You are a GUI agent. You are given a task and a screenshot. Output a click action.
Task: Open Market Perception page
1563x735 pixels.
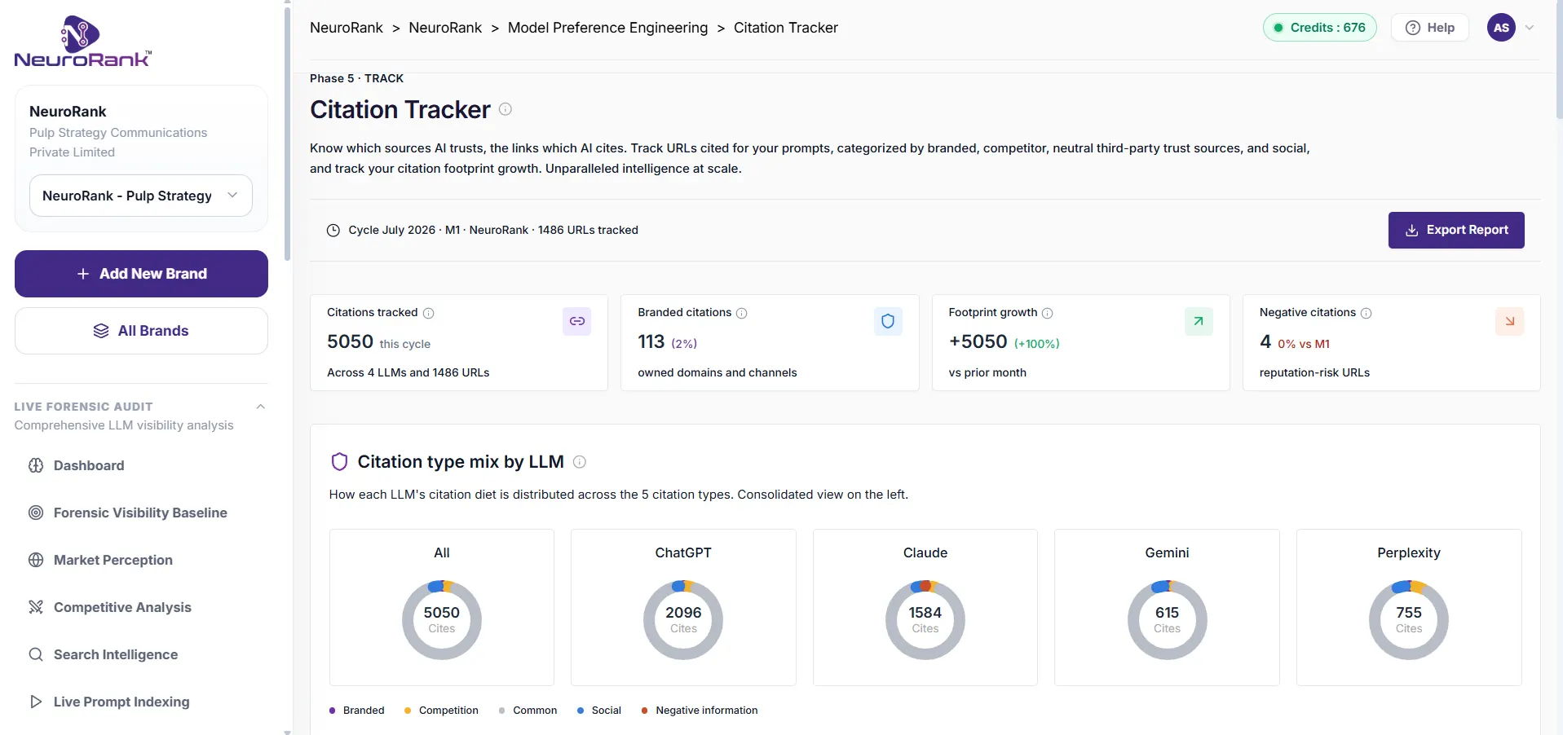tap(113, 560)
